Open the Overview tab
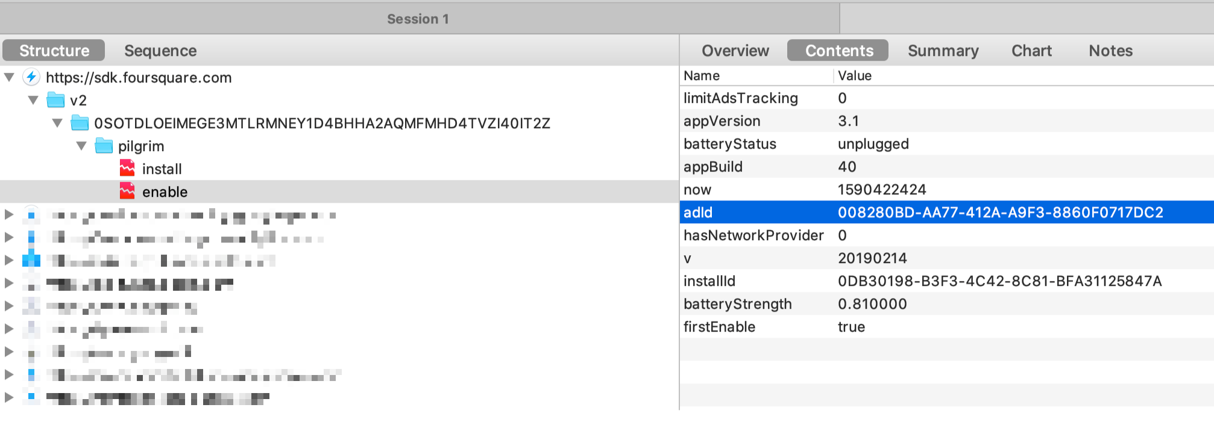1214x437 pixels. pos(735,51)
